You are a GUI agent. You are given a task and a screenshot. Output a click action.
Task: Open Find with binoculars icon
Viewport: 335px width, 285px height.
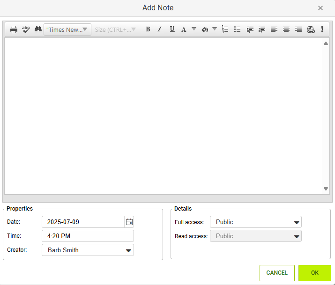38,29
